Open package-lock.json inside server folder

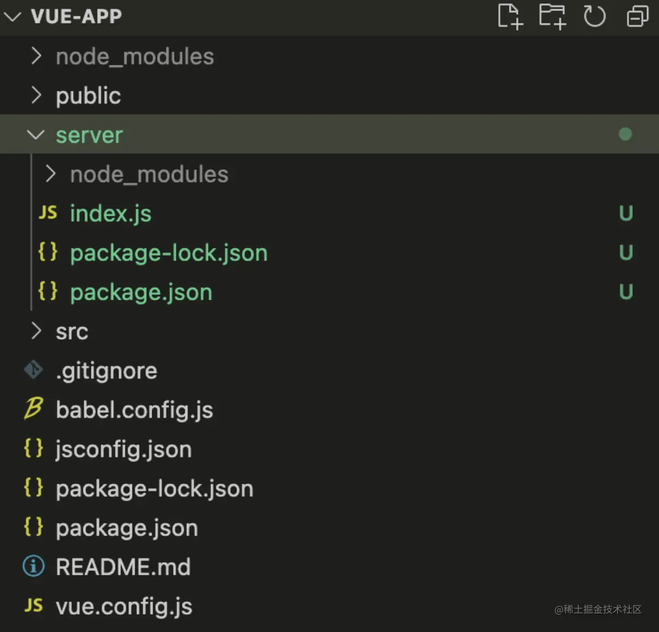[x=168, y=253]
